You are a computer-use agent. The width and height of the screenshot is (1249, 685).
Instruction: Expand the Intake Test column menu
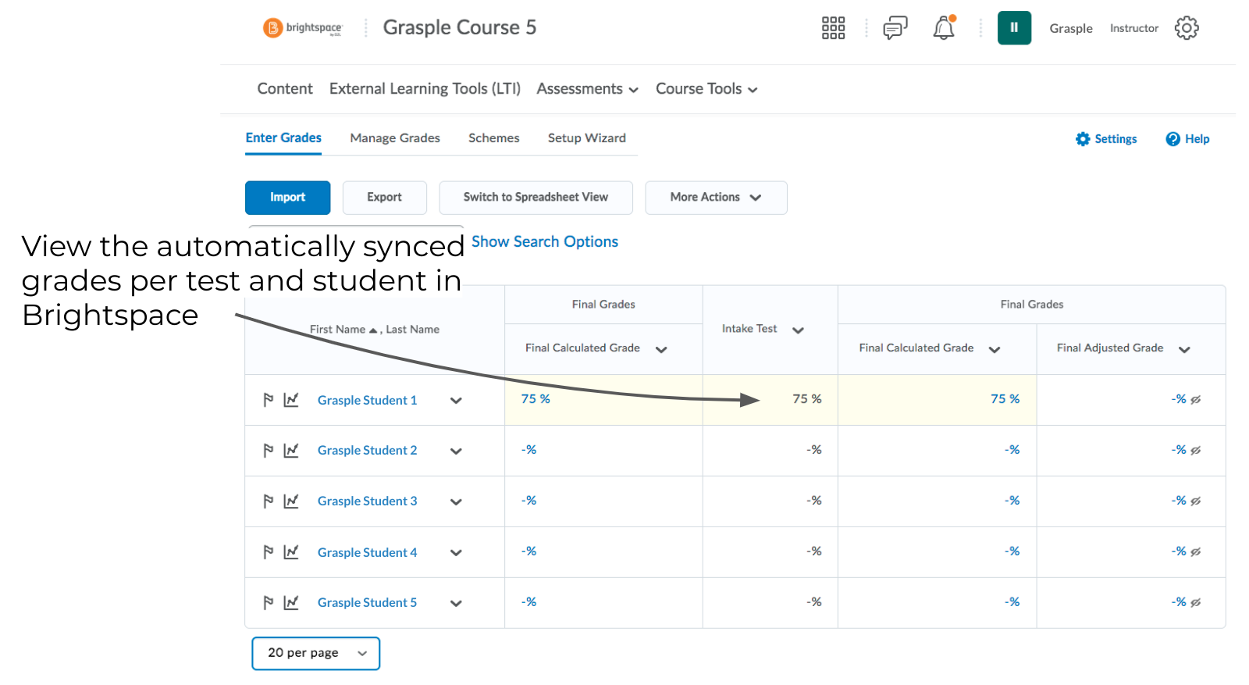point(798,330)
